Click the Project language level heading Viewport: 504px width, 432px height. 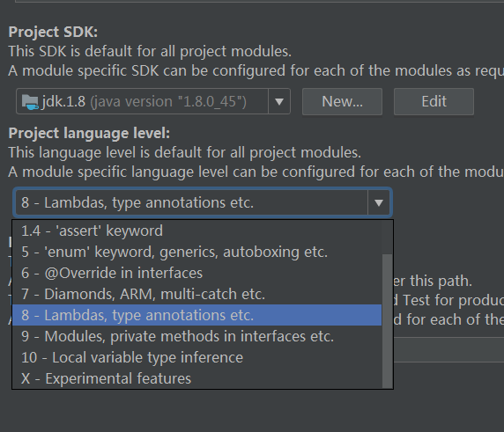point(89,133)
